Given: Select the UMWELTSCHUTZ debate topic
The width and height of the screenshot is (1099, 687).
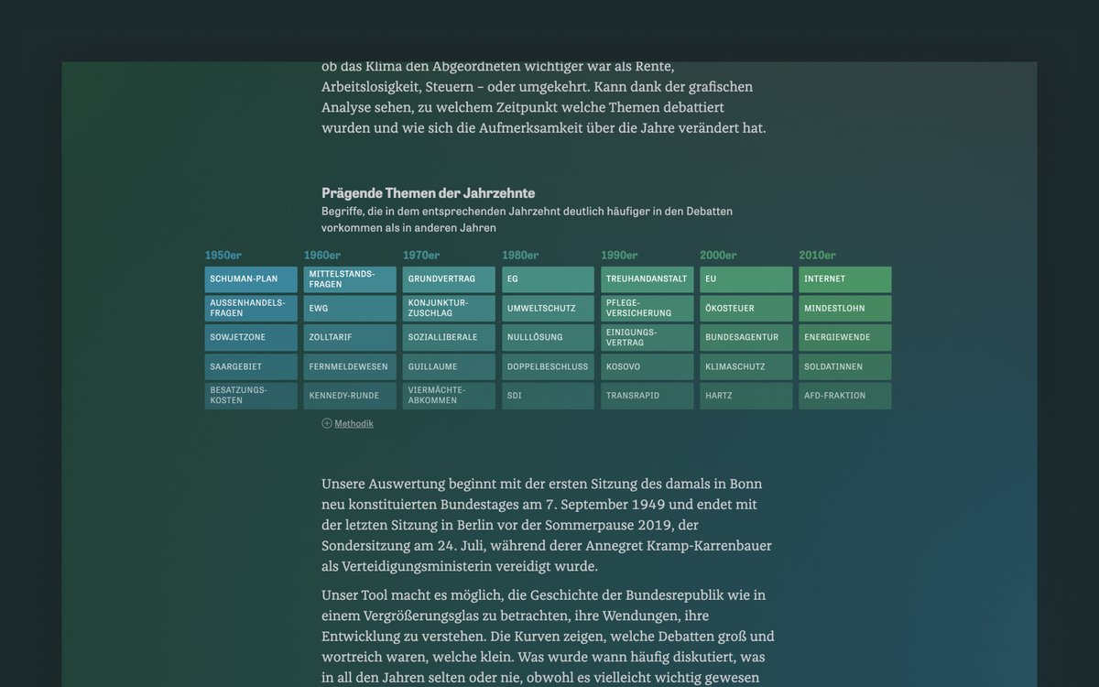Looking at the screenshot, I should pos(548,308).
